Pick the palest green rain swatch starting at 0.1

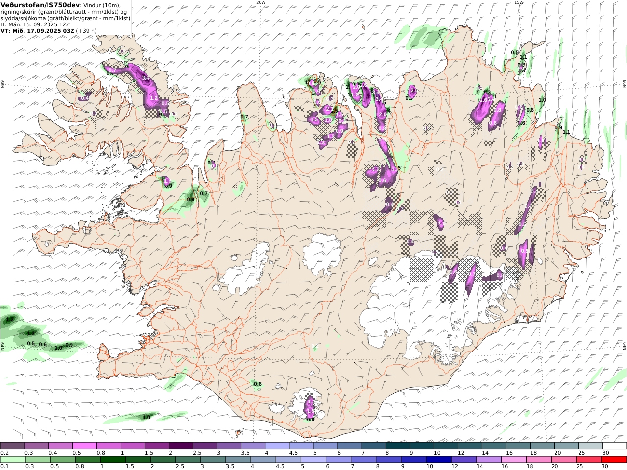13,459
